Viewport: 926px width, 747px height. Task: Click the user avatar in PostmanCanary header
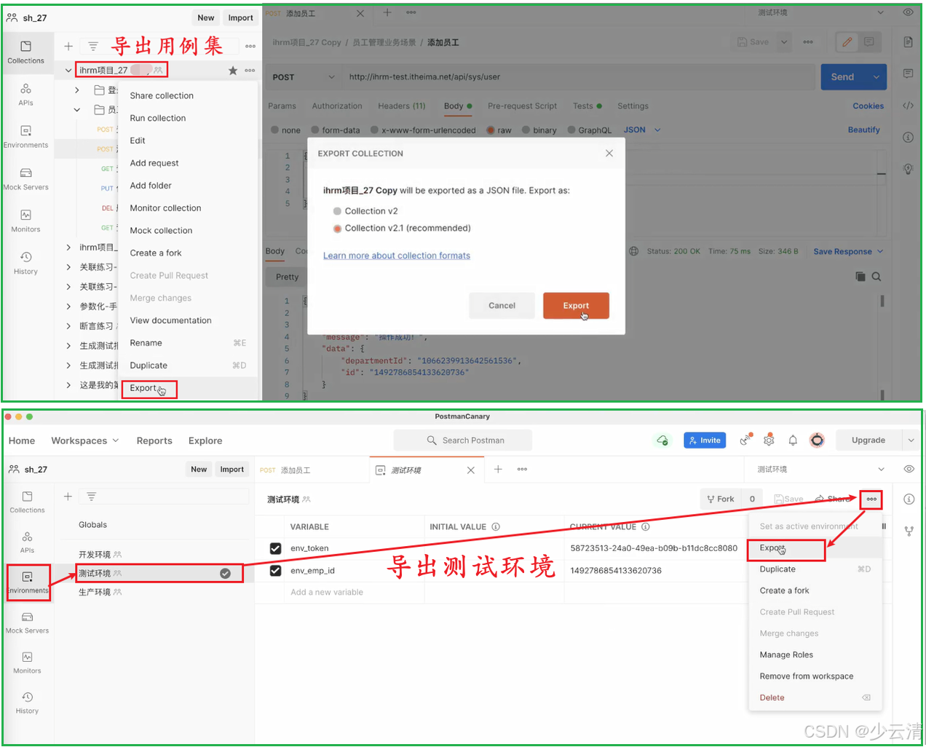pos(818,440)
